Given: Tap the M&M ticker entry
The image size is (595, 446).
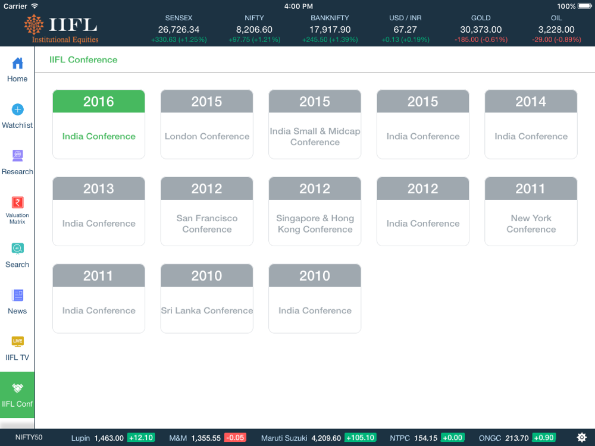Looking at the screenshot, I should click(208, 438).
